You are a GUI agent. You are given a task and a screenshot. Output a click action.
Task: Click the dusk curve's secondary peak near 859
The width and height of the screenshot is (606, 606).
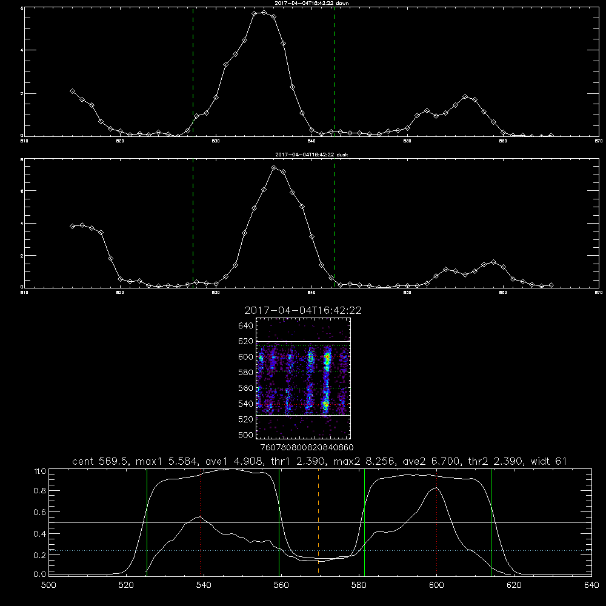(493, 262)
